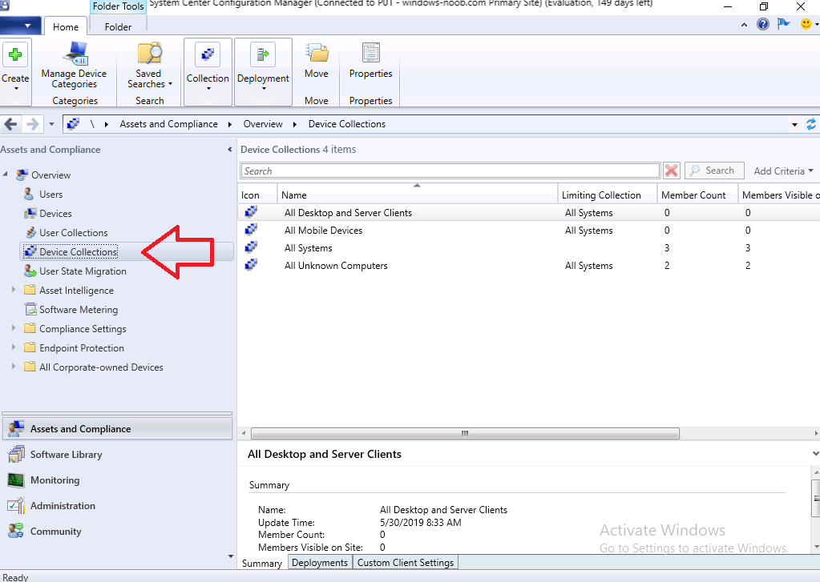Click the All Mobile Devices collection icon
Image resolution: width=820 pixels, height=582 pixels.
(251, 230)
